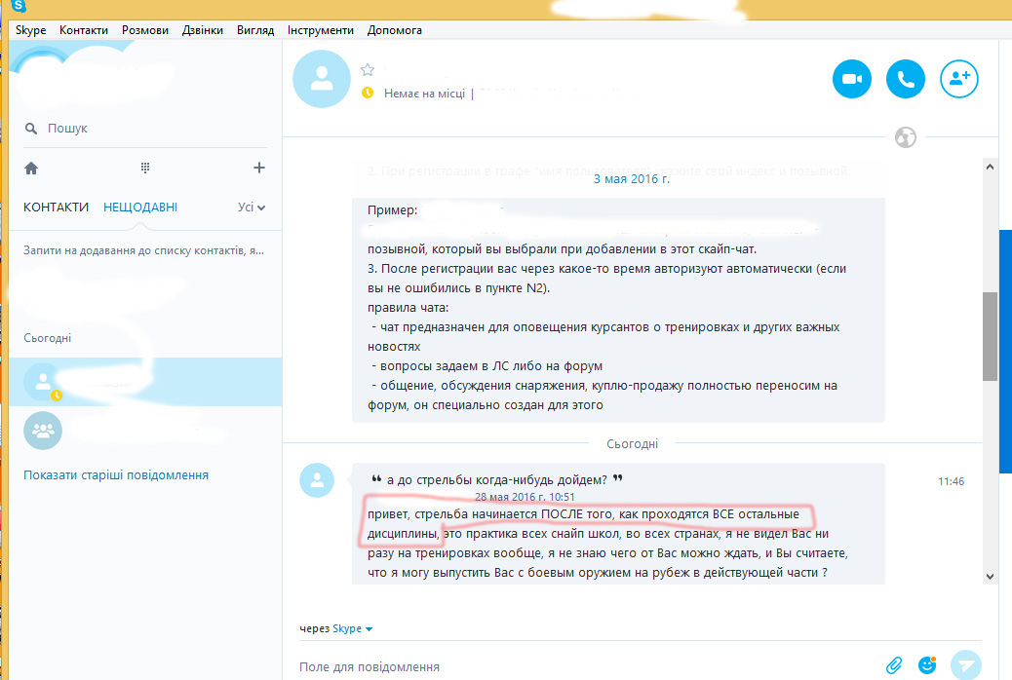This screenshot has height=680, width=1012.
Task: Start a voice call using phone button
Action: [906, 79]
